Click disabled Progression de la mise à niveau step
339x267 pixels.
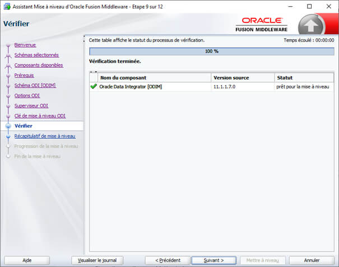point(46,146)
